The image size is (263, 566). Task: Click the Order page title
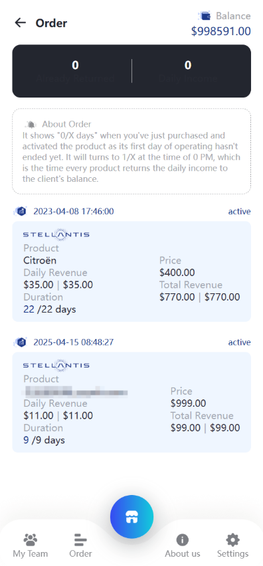pyautogui.click(x=51, y=23)
